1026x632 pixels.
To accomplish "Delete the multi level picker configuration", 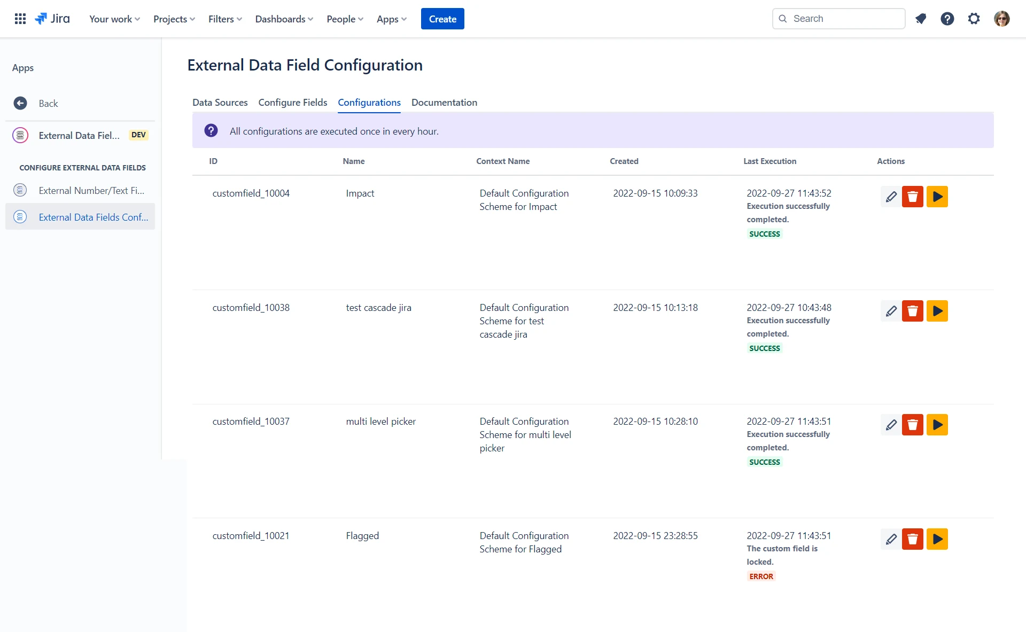I will click(913, 425).
